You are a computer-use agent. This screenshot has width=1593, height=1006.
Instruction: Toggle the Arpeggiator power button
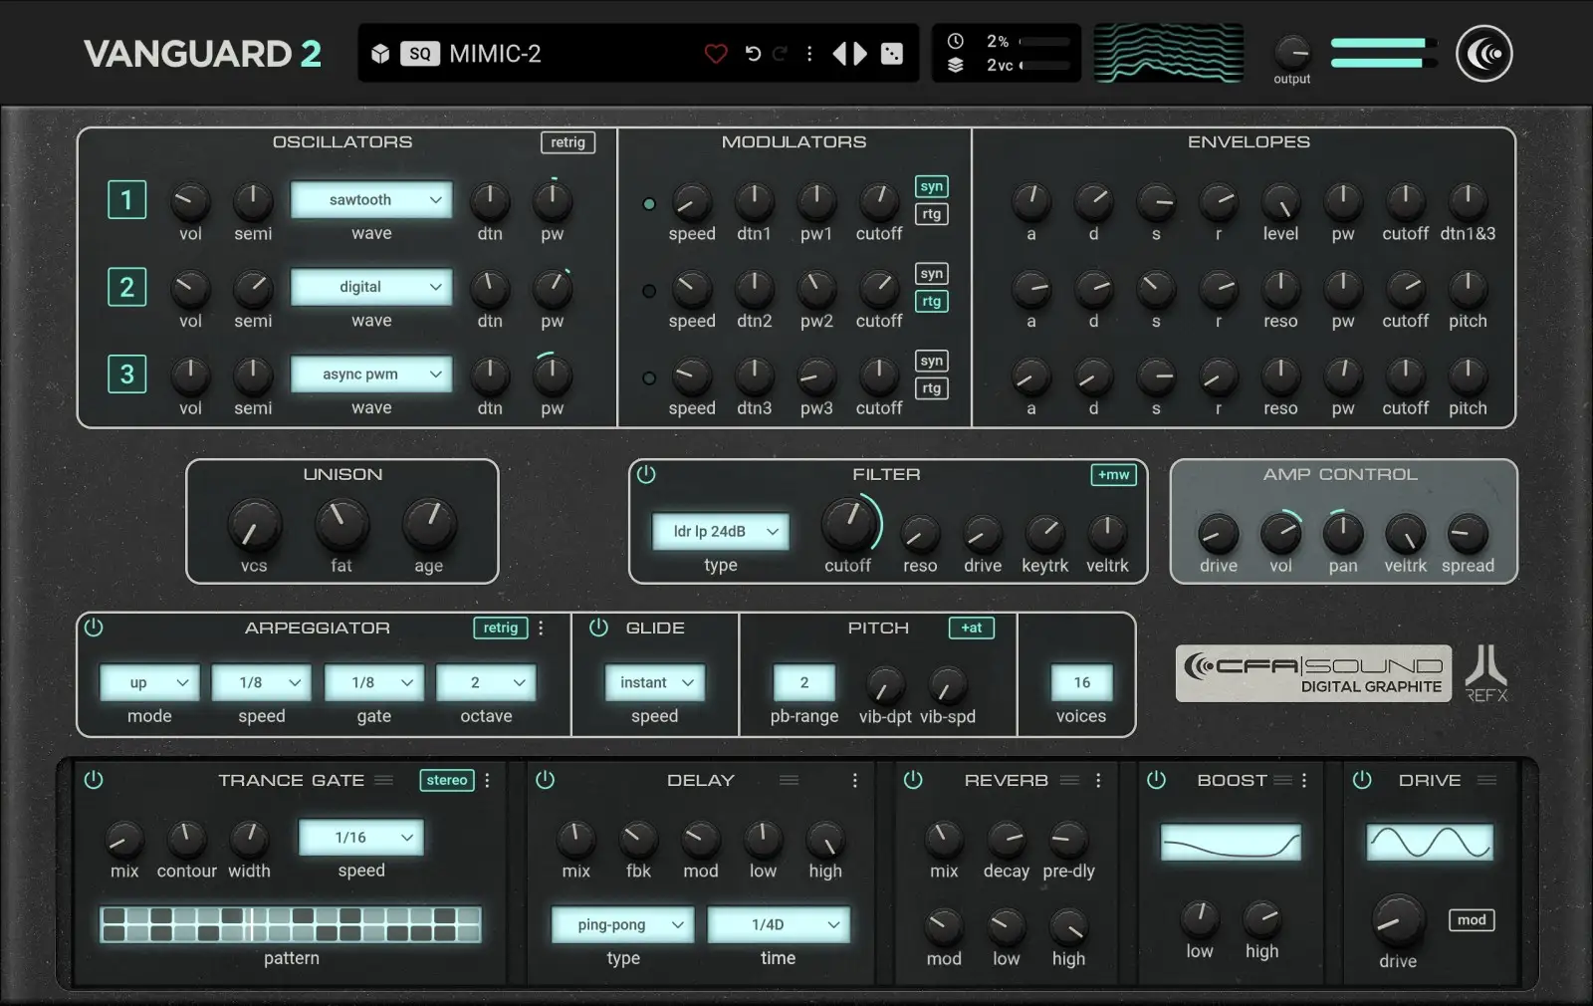94,628
